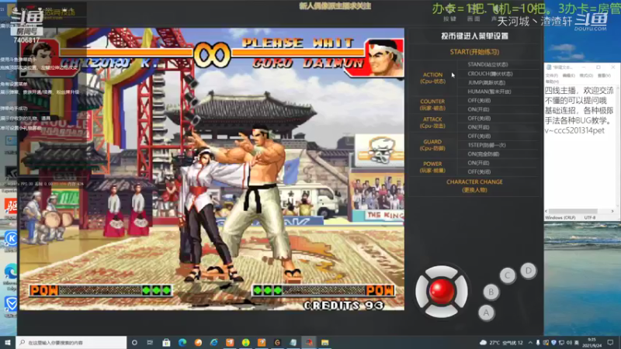This screenshot has width=621, height=349.
Task: Click microphone icon in system tray
Action: pyautogui.click(x=538, y=343)
